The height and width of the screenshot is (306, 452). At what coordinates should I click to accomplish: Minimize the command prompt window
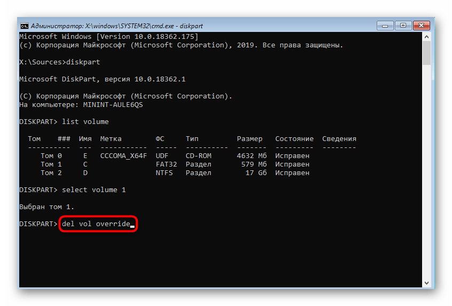[386, 26]
